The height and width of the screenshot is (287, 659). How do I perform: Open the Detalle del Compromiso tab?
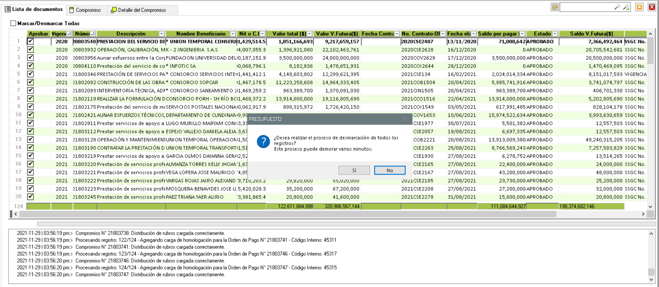pos(138,10)
